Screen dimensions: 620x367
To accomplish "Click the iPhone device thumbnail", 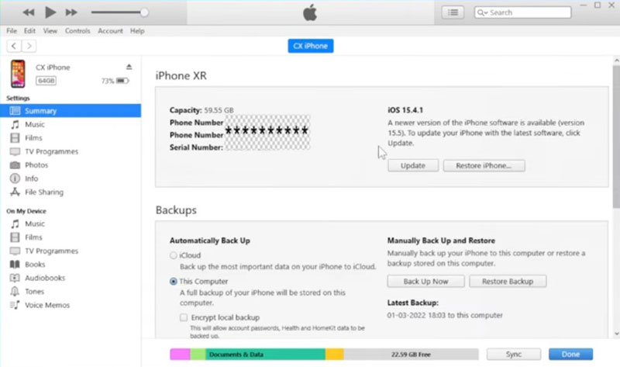I will point(18,74).
